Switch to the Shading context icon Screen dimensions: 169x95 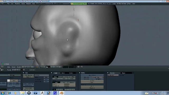click(17, 70)
